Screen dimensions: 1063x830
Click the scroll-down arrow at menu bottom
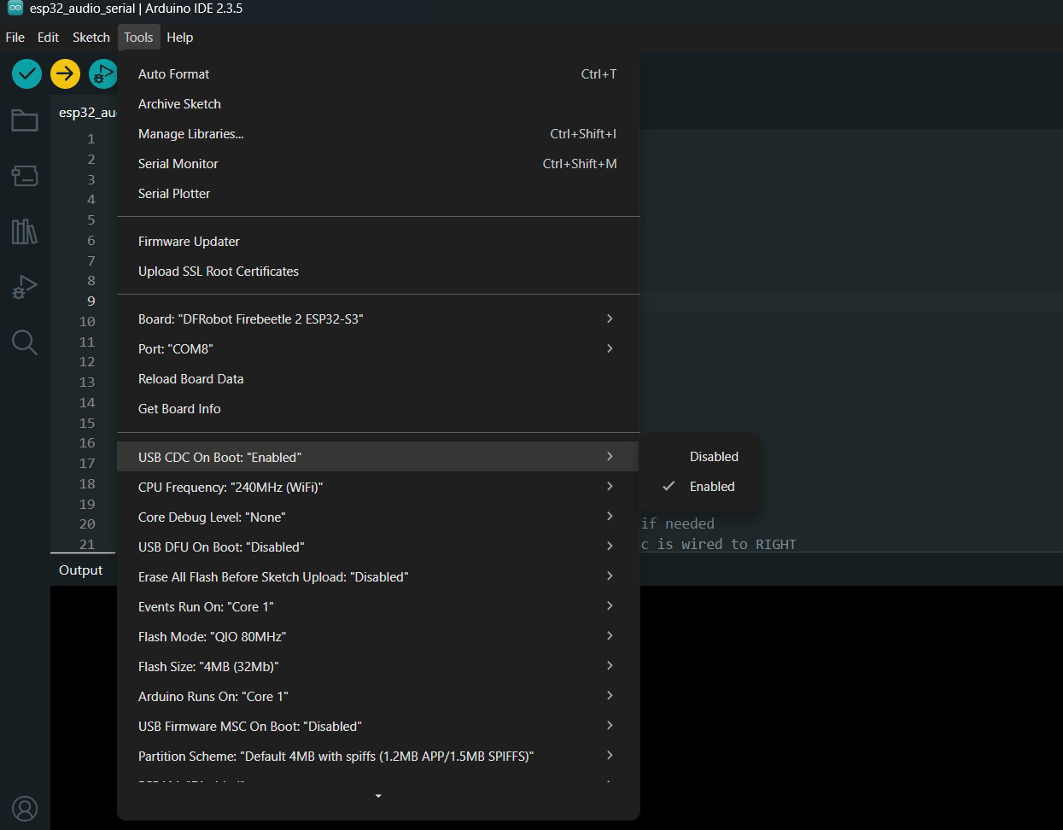(x=378, y=796)
